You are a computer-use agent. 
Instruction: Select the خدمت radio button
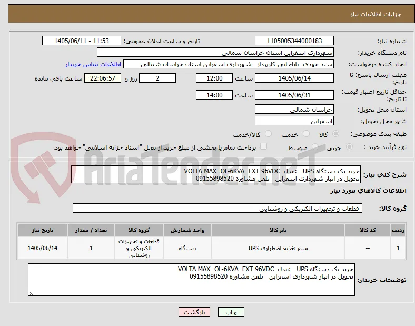306,134
